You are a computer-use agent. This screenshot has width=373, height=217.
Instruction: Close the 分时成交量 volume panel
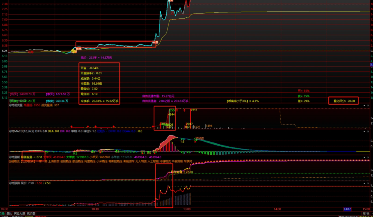click(x=368, y=106)
